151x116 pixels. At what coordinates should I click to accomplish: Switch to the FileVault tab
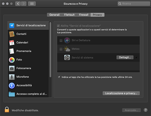[x=69, y=15]
